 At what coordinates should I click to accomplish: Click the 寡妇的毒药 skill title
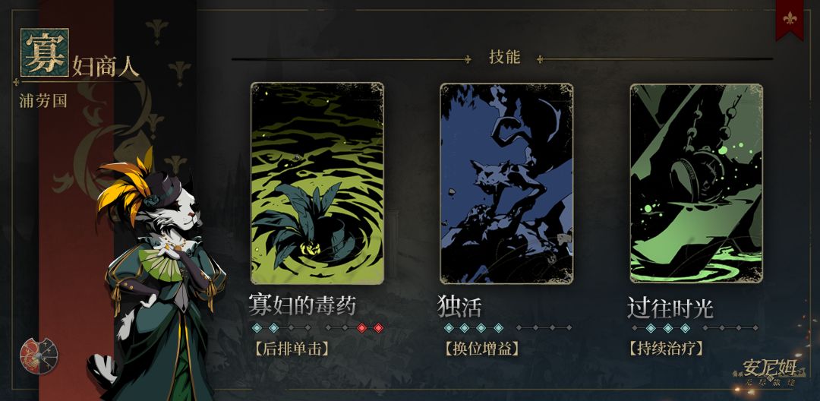pyautogui.click(x=303, y=305)
